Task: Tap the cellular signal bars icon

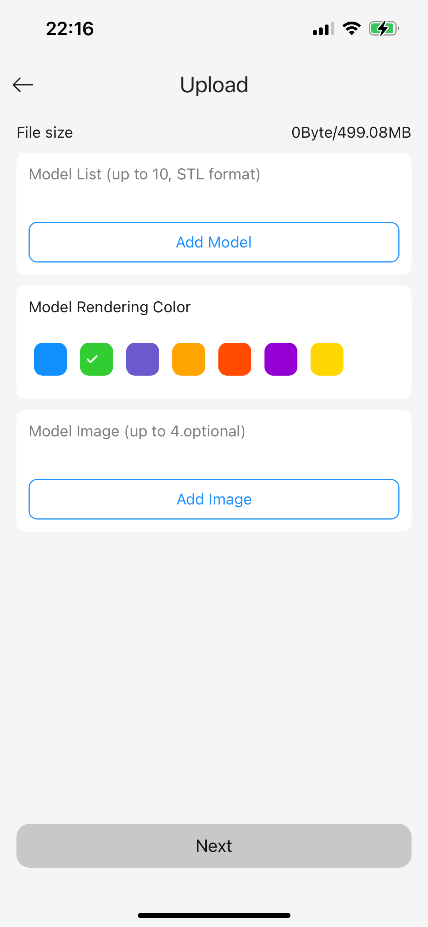Action: click(323, 29)
